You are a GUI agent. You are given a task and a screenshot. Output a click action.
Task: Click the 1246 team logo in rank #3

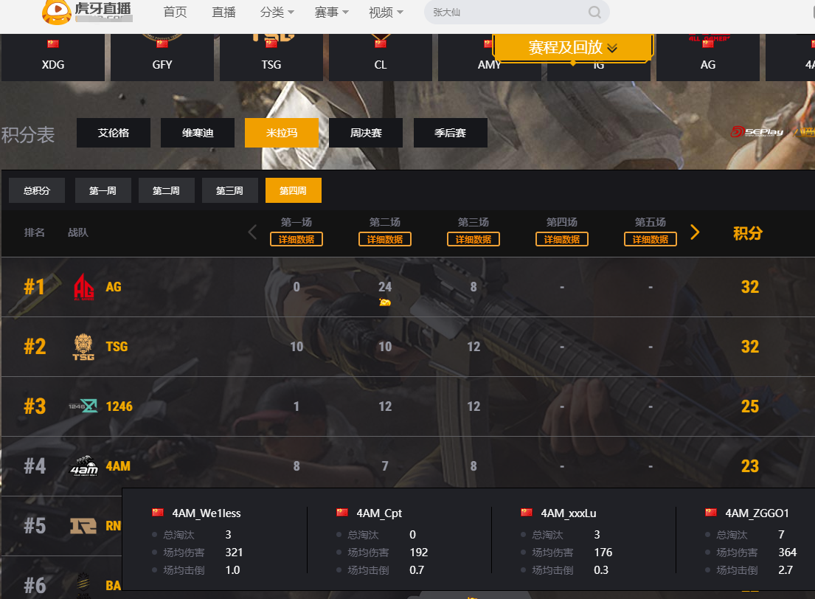(x=83, y=406)
